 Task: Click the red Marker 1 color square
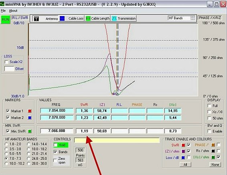click(30, 111)
